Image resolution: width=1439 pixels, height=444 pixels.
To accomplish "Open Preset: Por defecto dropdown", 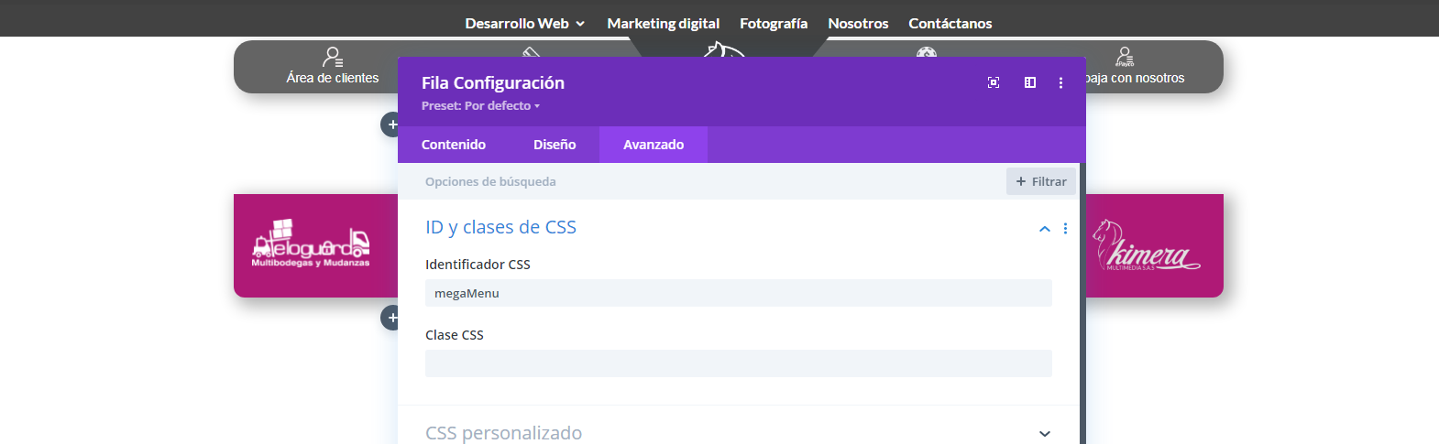I will click(480, 106).
